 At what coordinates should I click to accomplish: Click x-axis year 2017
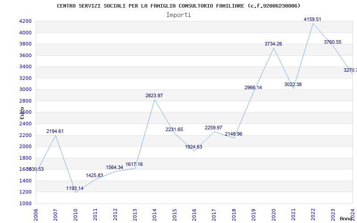click(214, 215)
